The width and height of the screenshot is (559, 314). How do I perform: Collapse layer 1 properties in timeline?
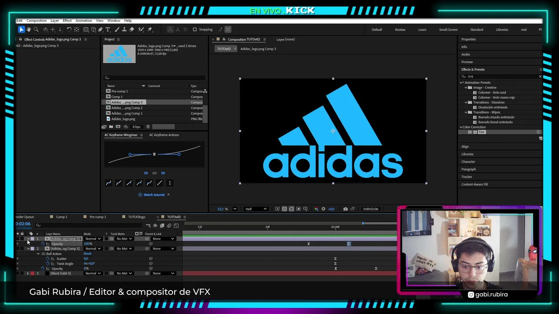(x=28, y=239)
